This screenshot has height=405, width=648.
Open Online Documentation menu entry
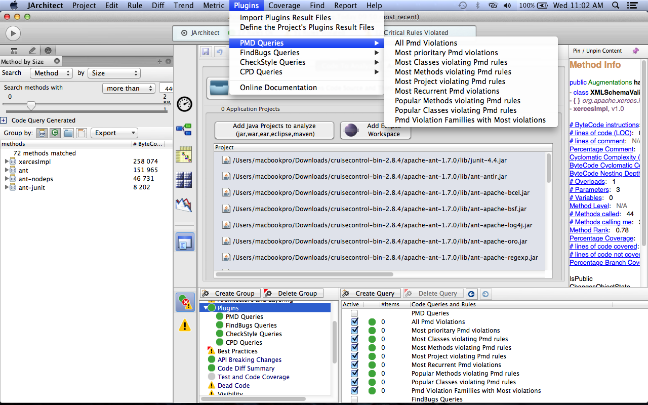(307, 88)
